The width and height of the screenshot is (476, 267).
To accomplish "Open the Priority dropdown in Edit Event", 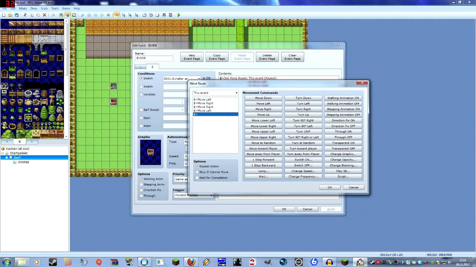I will 181,179.
